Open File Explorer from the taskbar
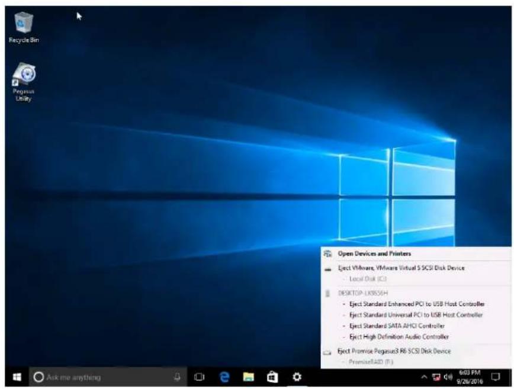The height and width of the screenshot is (389, 514). click(249, 377)
